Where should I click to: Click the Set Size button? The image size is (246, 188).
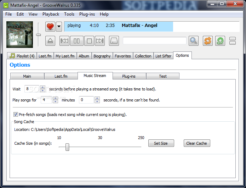pos(161,143)
